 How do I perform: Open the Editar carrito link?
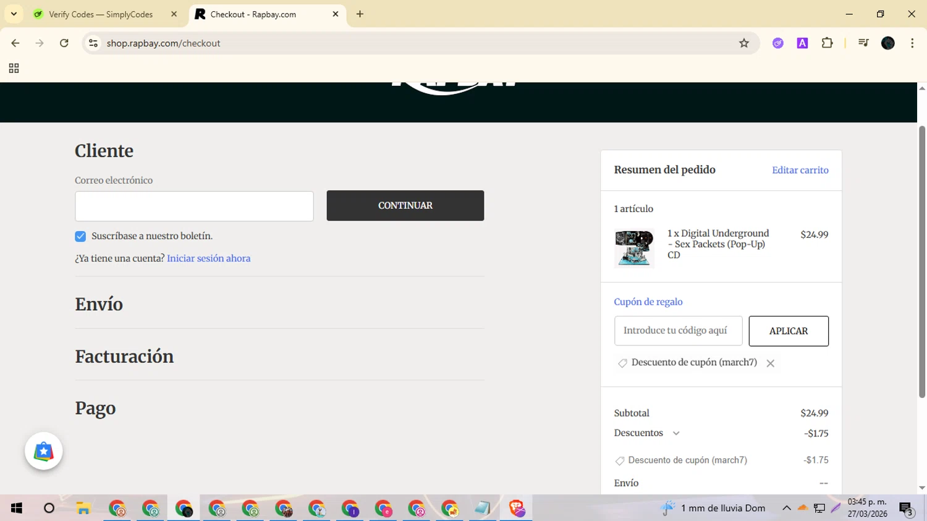coord(800,170)
